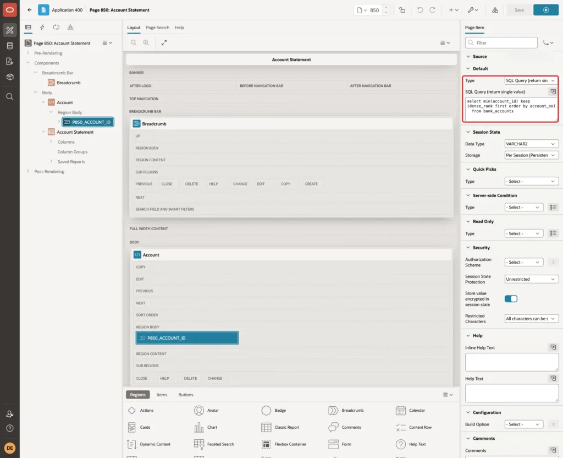Open the Processing tab icon
Image resolution: width=563 pixels, height=458 pixels.
click(56, 28)
